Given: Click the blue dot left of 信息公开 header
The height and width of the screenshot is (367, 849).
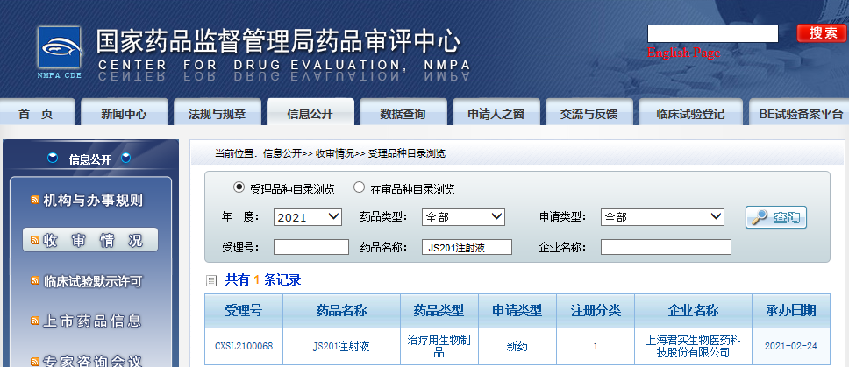Looking at the screenshot, I should (x=53, y=159).
